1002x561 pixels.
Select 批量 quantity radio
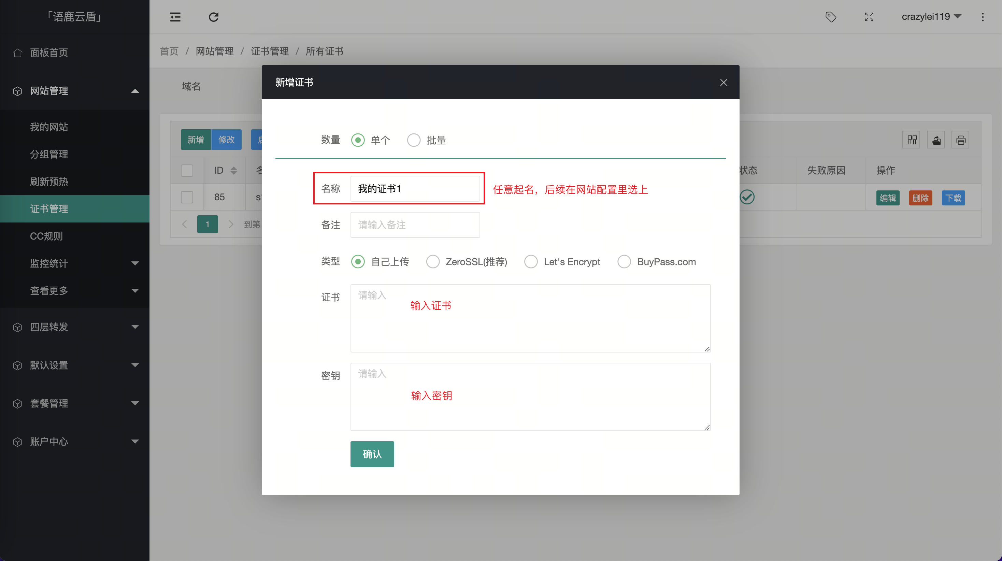(414, 140)
